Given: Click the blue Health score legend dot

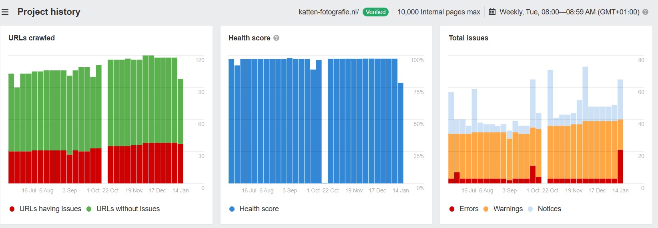Looking at the screenshot, I should coord(232,209).
